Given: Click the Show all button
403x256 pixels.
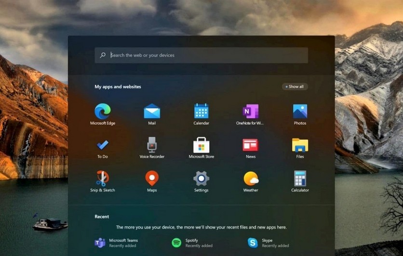Looking at the screenshot, I should tap(295, 87).
